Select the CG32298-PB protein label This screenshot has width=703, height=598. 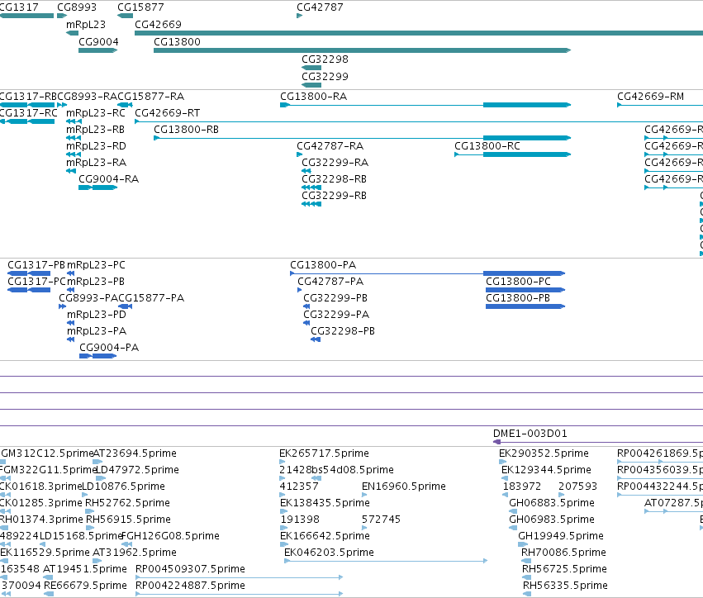tap(343, 331)
